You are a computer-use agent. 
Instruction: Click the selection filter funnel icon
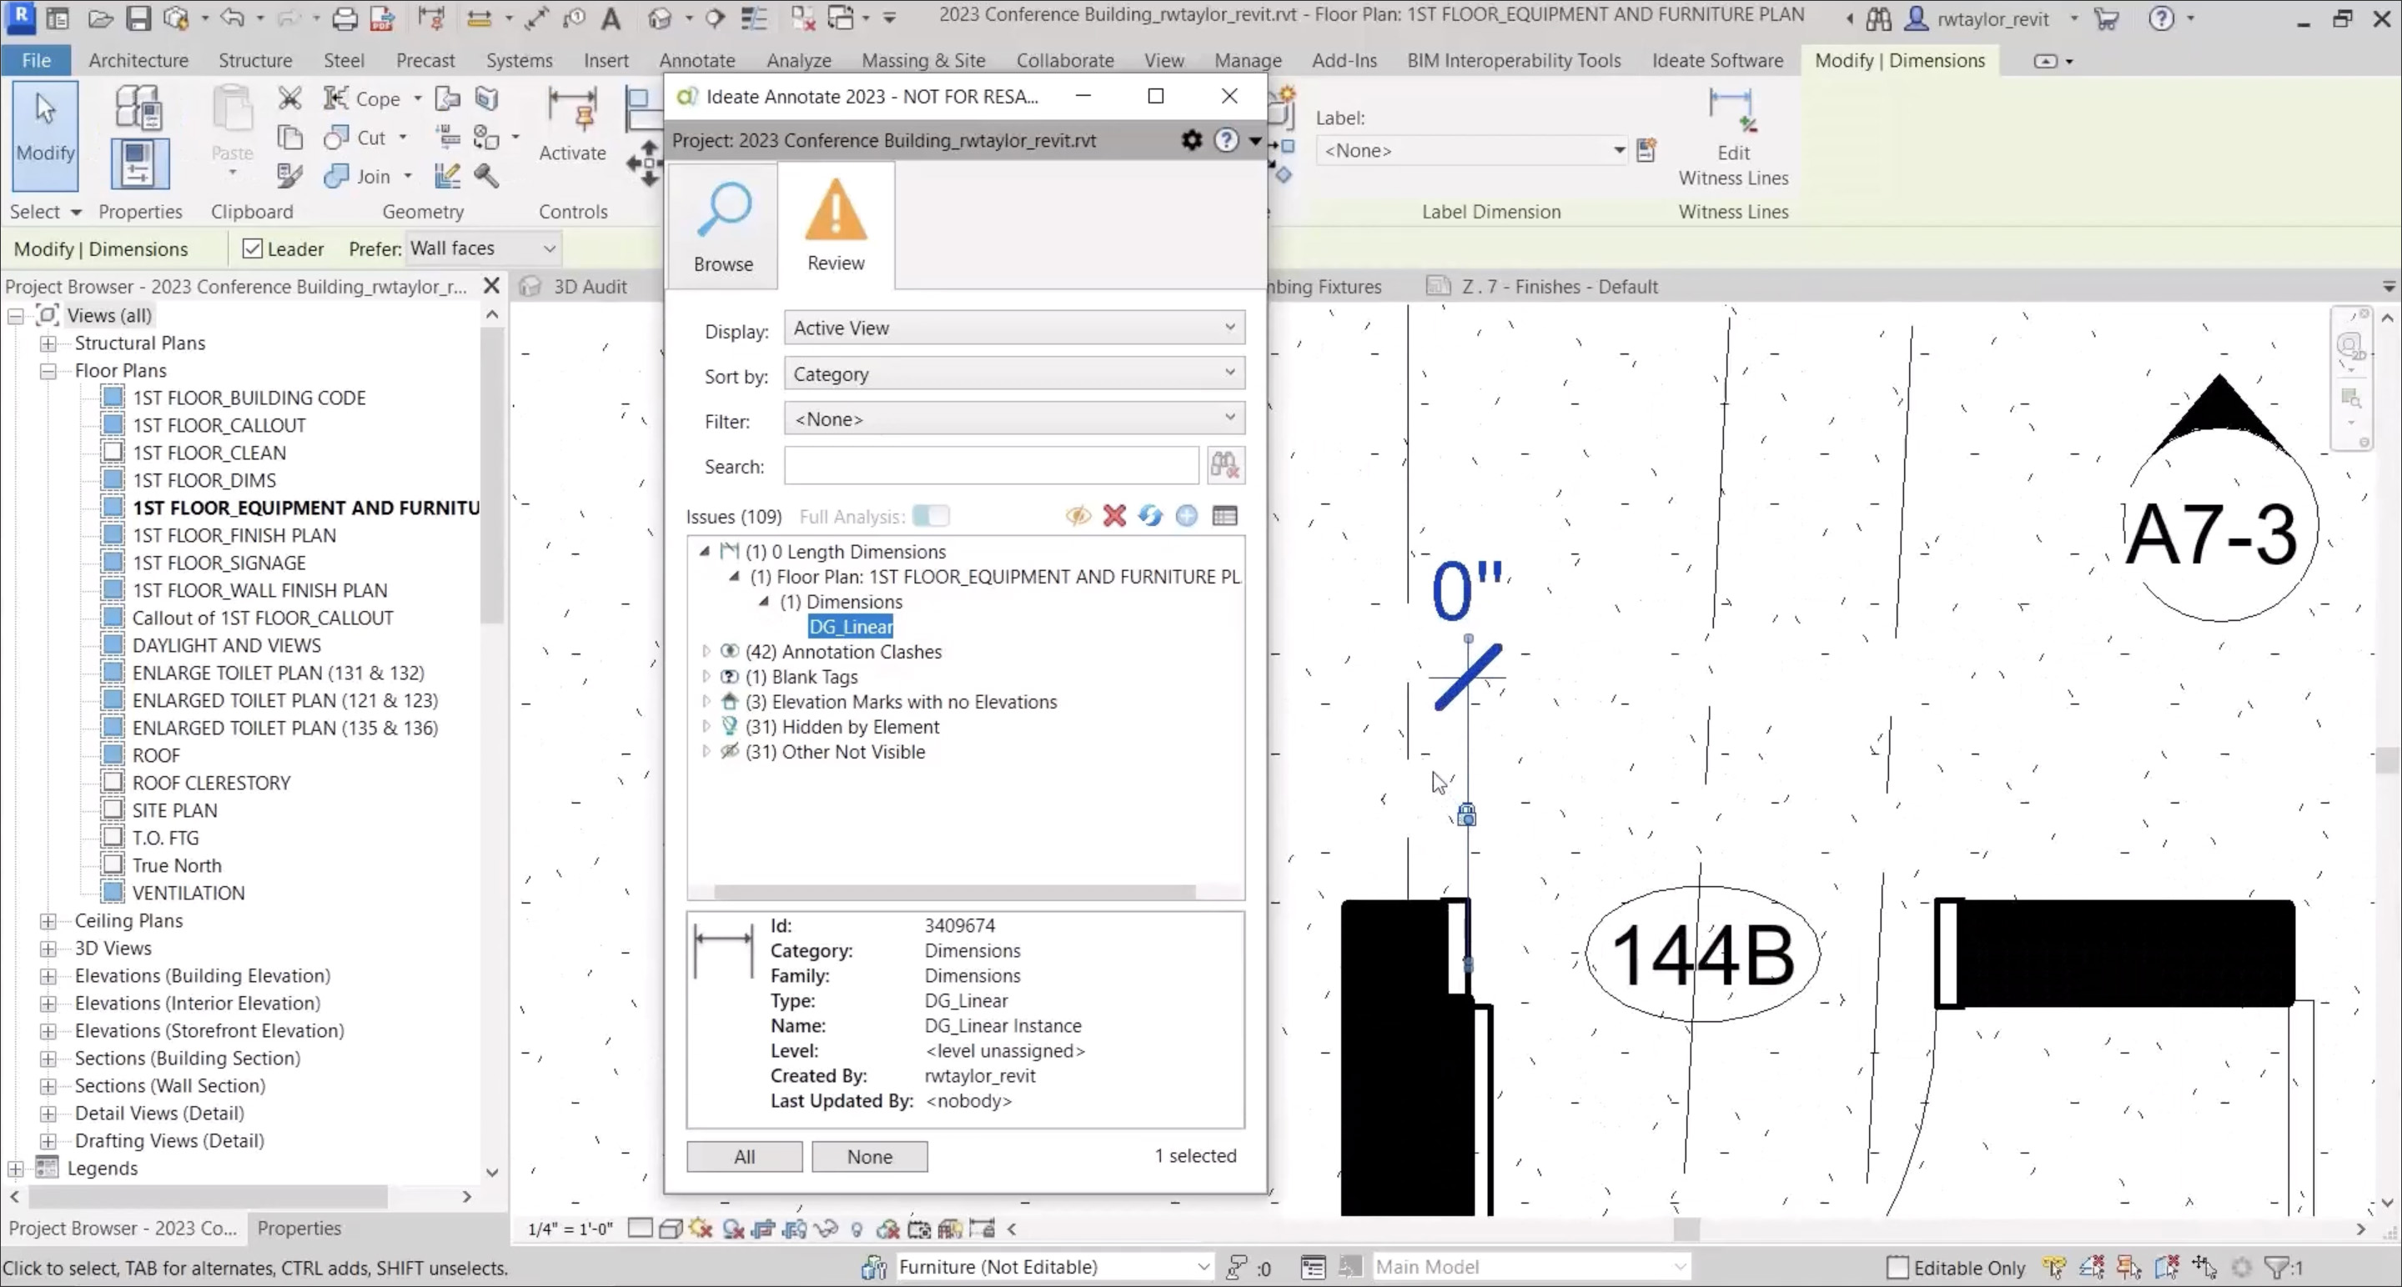tap(2276, 1268)
